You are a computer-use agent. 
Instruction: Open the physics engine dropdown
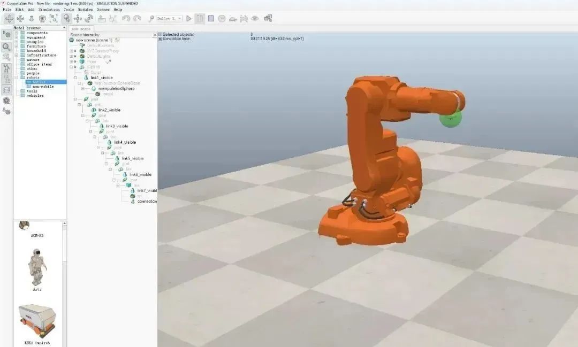coord(169,18)
